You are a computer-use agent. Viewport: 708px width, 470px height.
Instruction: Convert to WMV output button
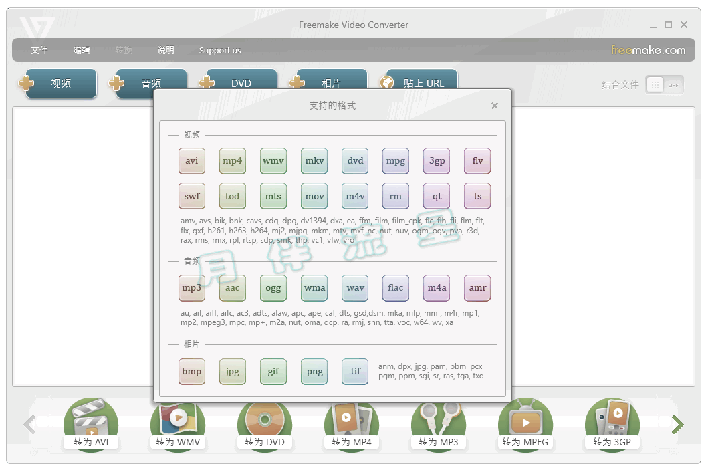point(178,427)
